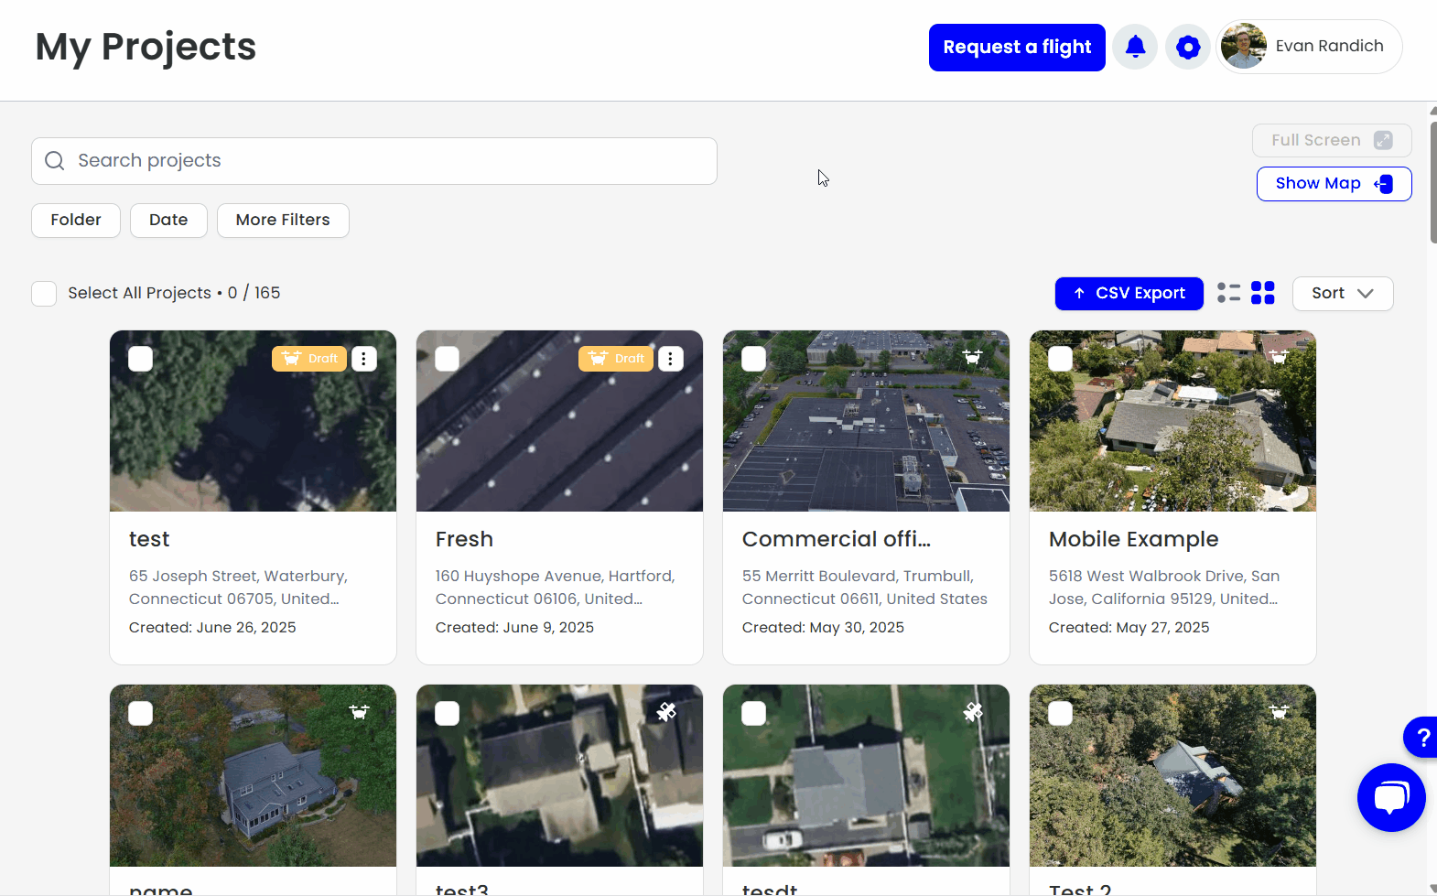
Task: Click drone icon on Mobile Example card
Action: pos(1279,357)
